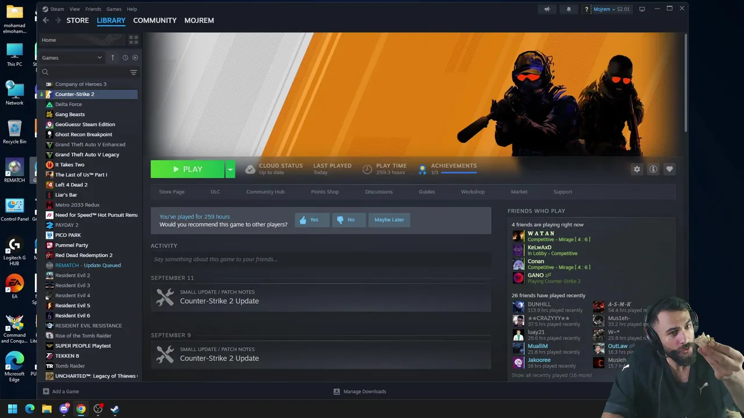
Task: Open the MOJREM profile tab
Action: click(199, 20)
